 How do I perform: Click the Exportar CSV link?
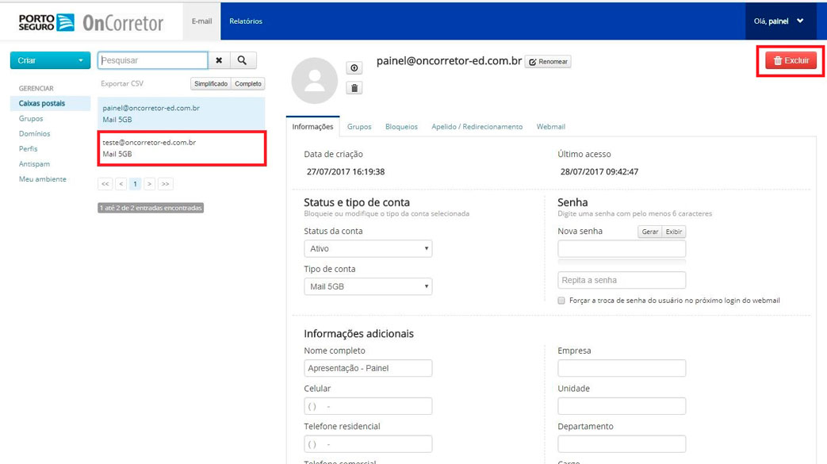click(122, 84)
